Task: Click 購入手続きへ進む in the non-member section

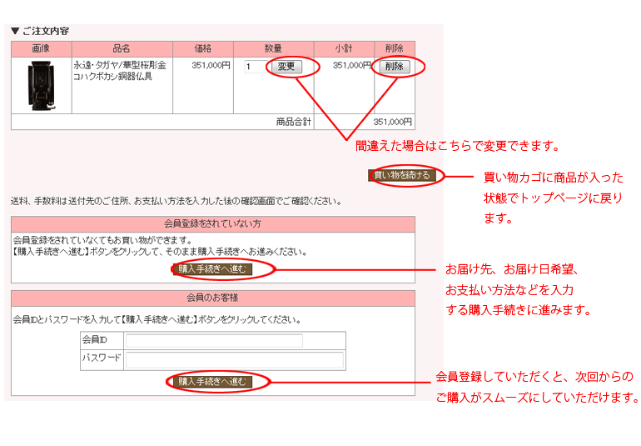Action: [212, 269]
